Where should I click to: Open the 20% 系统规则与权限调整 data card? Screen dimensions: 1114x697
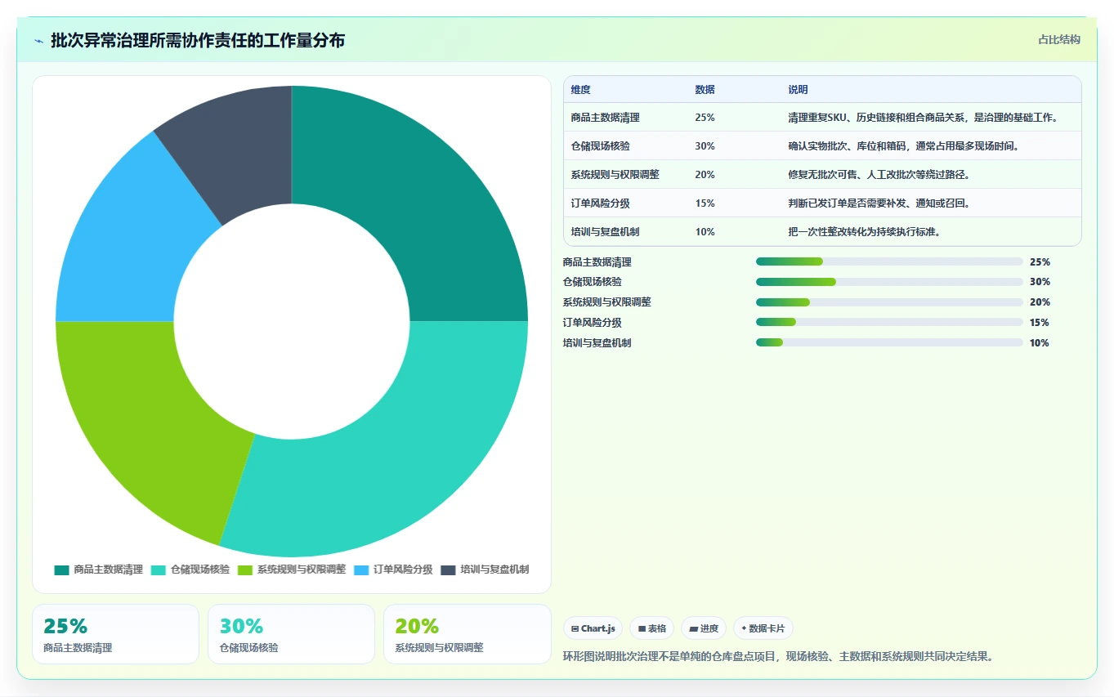pos(468,634)
